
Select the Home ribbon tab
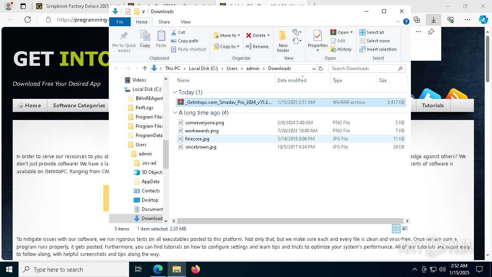click(x=141, y=22)
